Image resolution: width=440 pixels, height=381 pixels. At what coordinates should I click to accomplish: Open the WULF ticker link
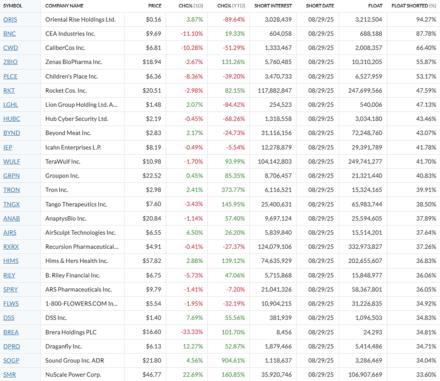12,161
